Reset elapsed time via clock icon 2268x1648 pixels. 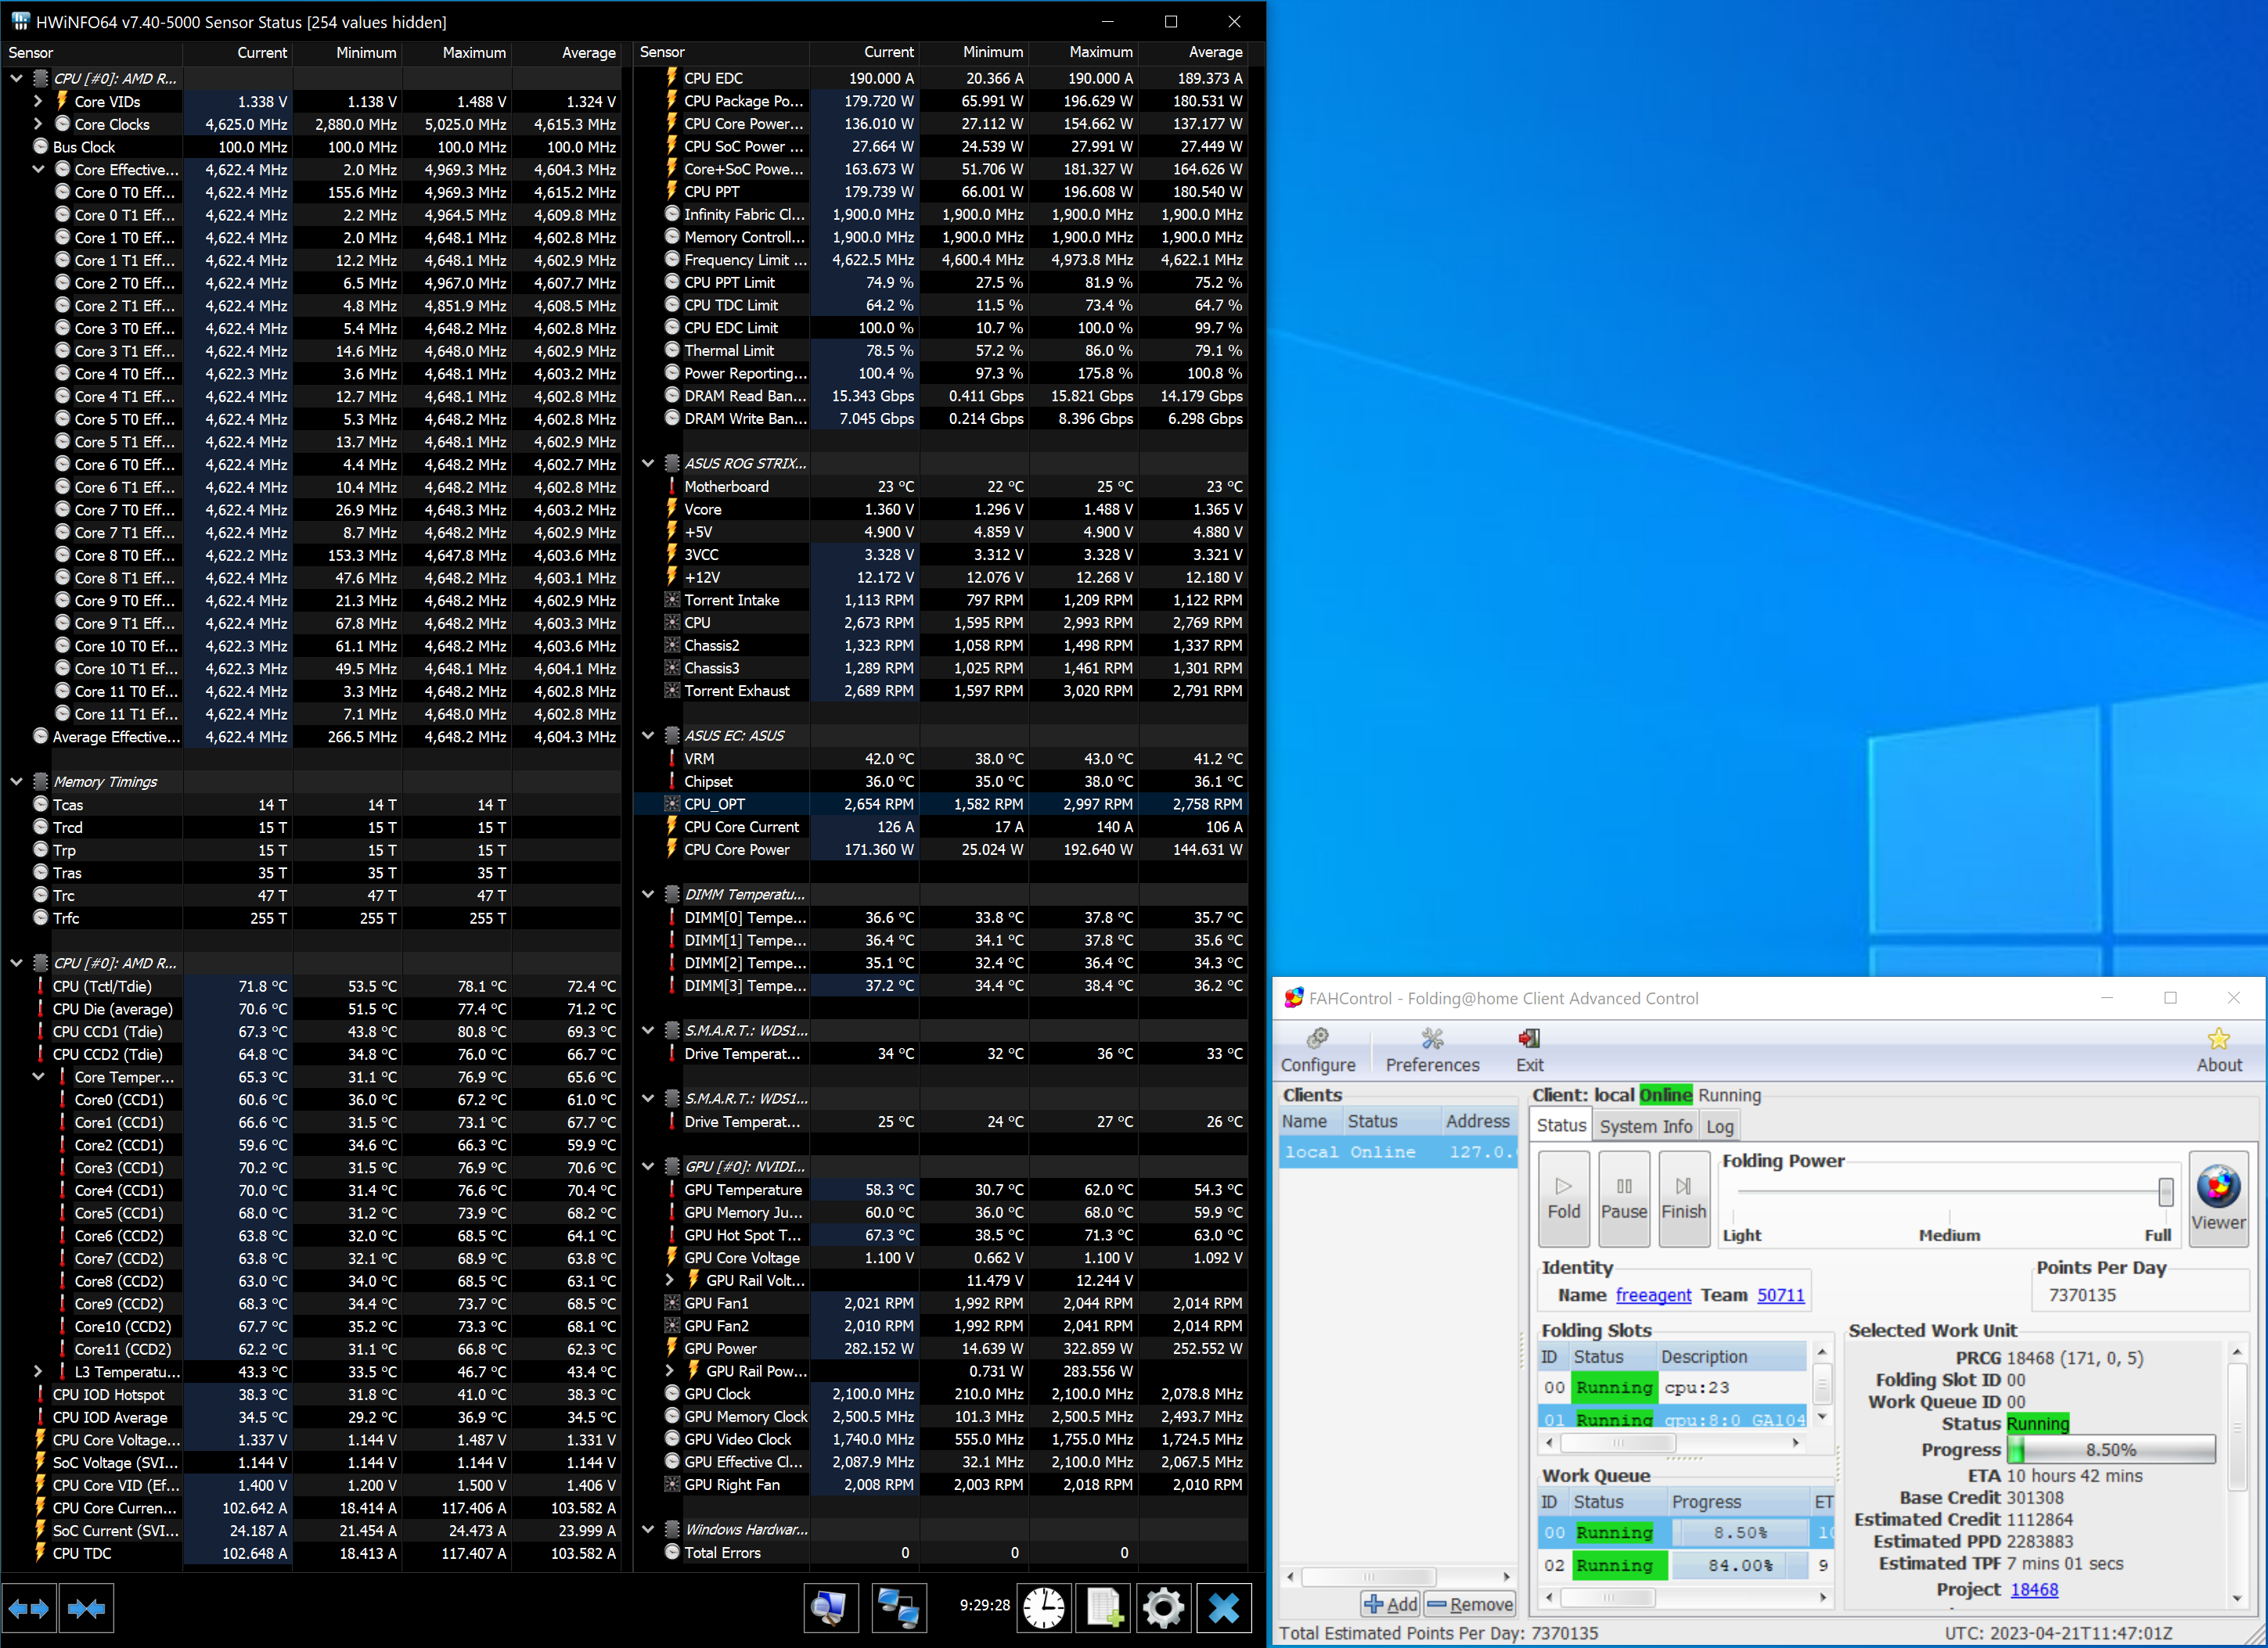click(1044, 1608)
